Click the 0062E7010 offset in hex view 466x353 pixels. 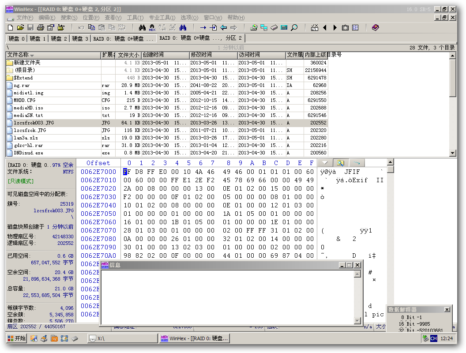pyautogui.click(x=98, y=180)
